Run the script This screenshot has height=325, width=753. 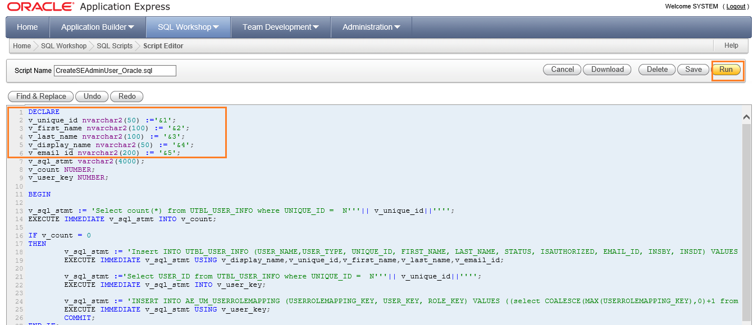(726, 70)
